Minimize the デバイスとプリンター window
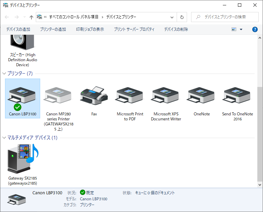Viewport: 263px width, 212px height. pyautogui.click(x=225, y=5)
